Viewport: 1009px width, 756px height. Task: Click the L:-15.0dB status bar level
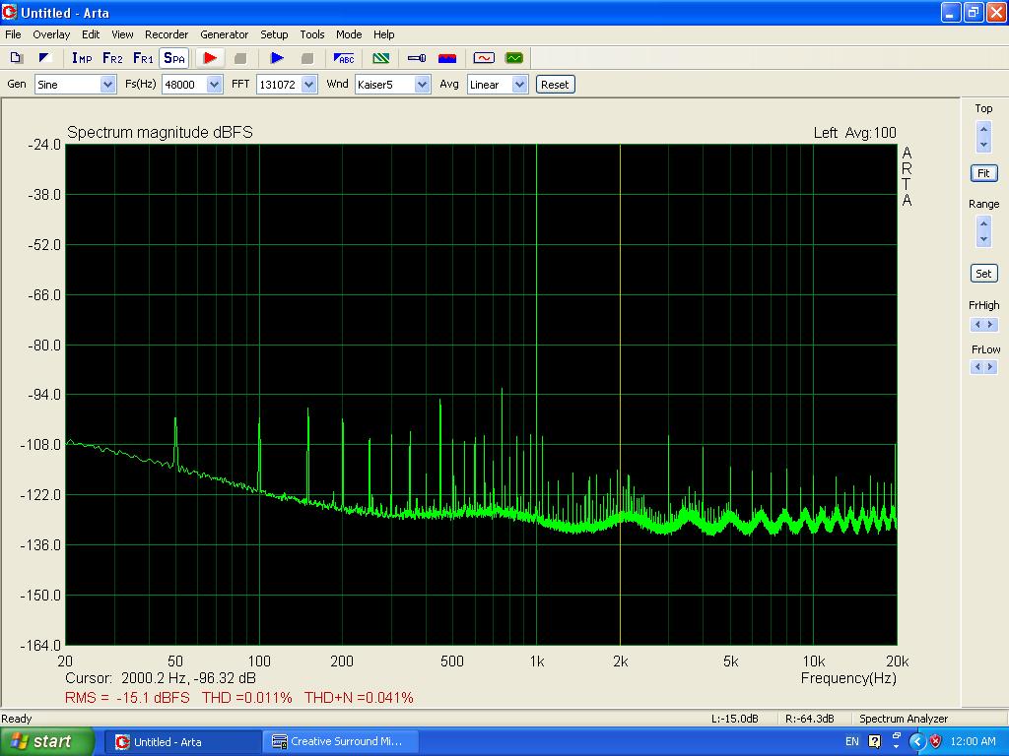pos(735,719)
